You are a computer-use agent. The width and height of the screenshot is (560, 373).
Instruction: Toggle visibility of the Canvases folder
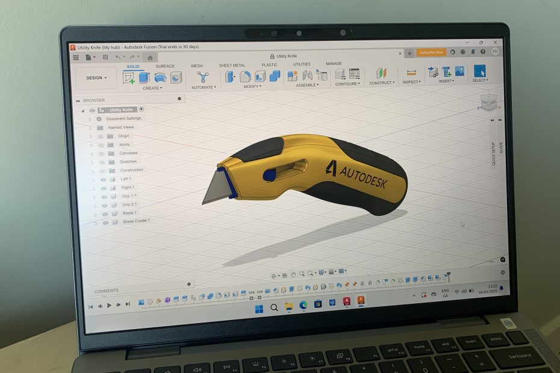tap(102, 154)
